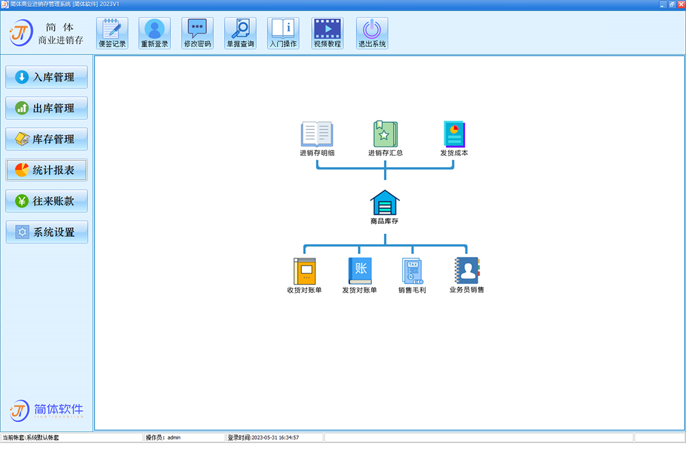
Task: Select 入库管理 in the sidebar
Action: click(x=47, y=77)
